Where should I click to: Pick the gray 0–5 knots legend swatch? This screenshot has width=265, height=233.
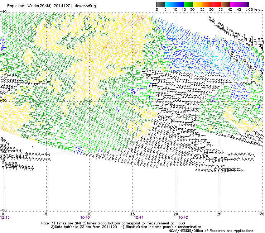point(160,4)
